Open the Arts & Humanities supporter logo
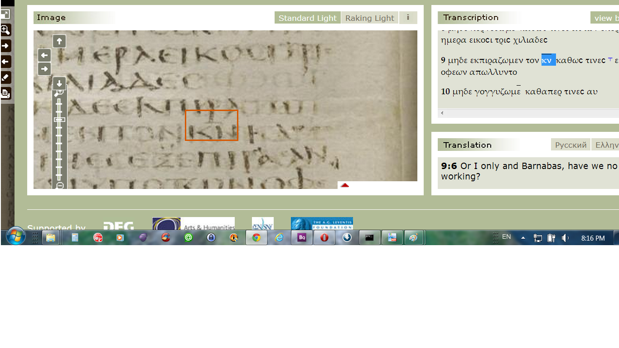 point(193,224)
